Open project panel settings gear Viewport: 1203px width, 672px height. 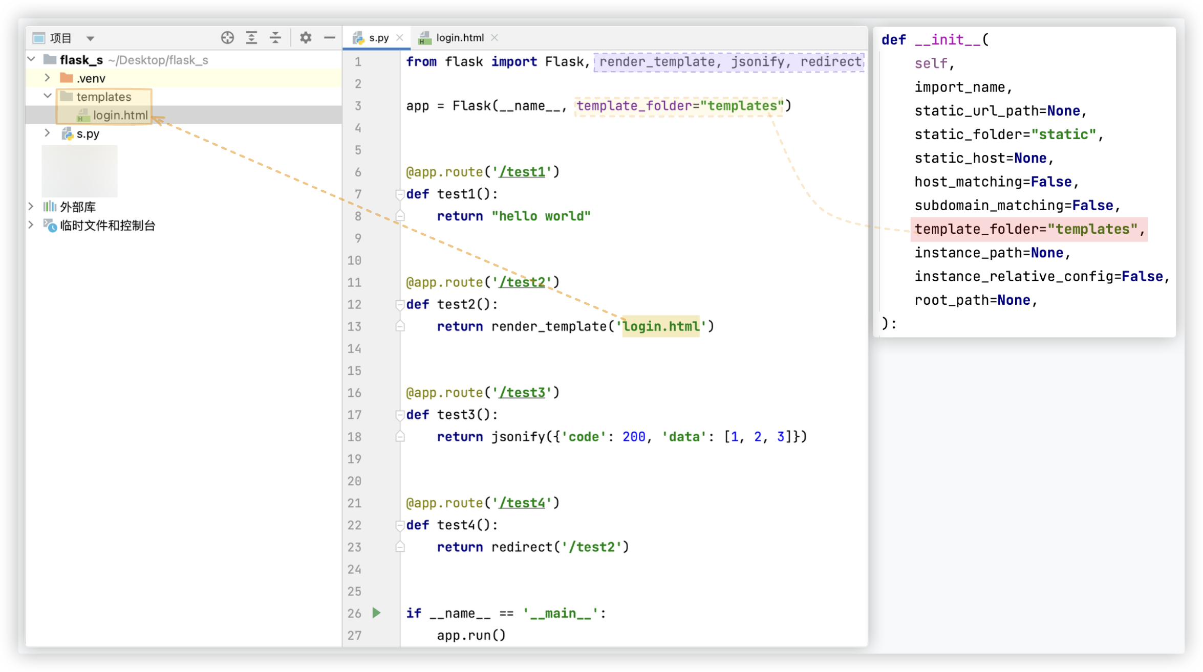coord(306,38)
